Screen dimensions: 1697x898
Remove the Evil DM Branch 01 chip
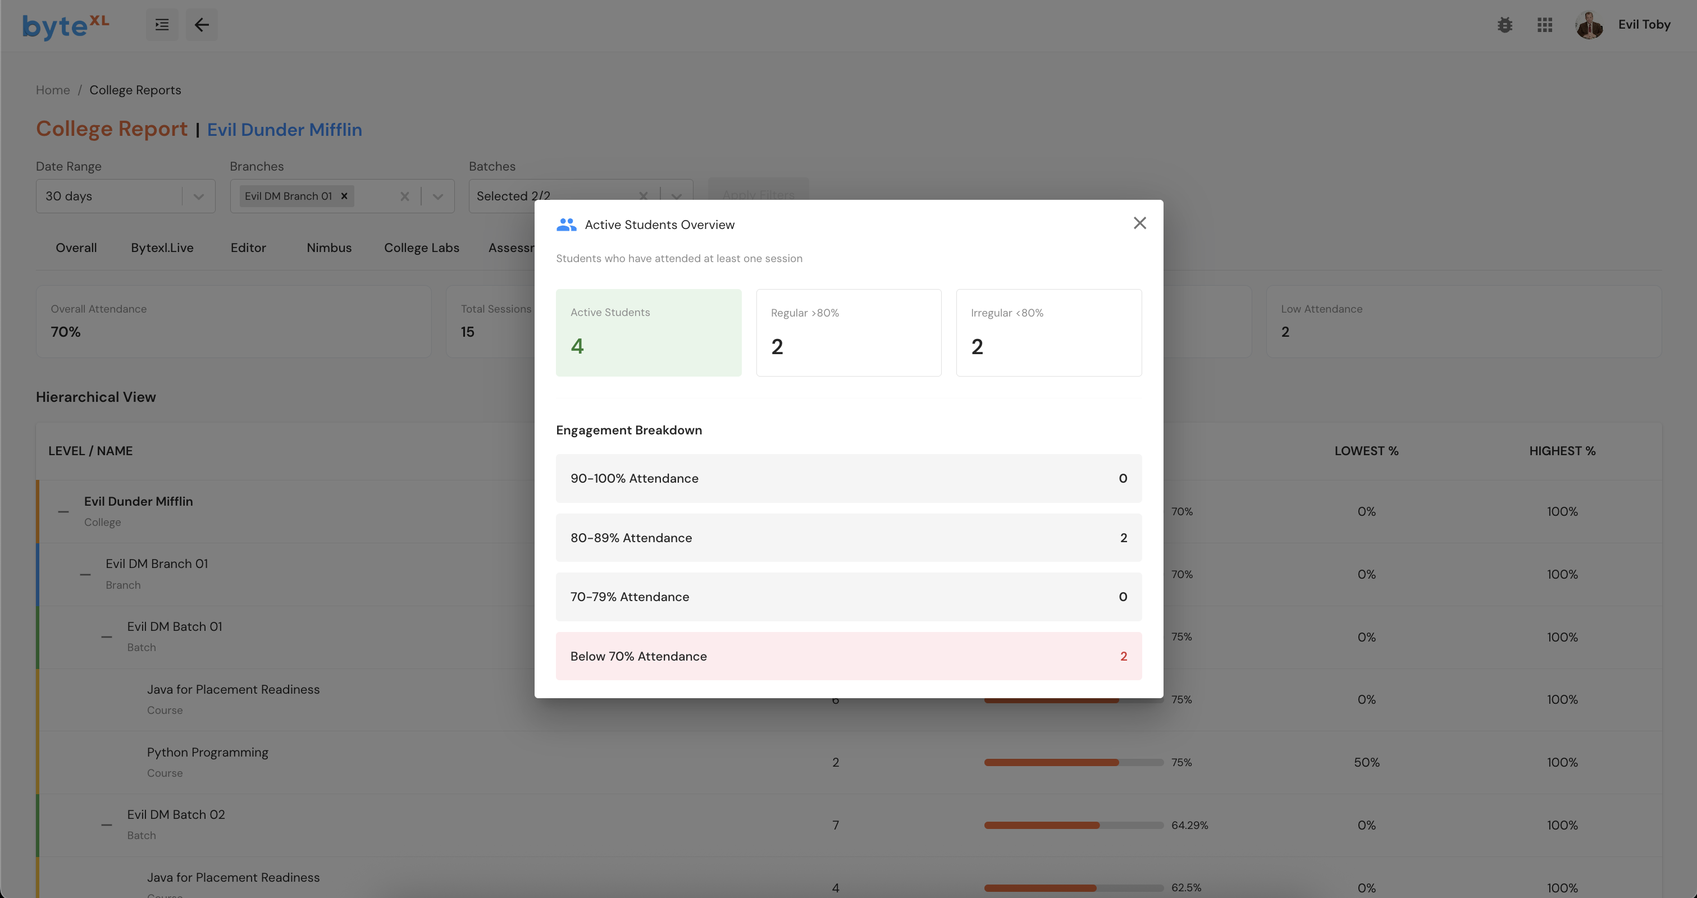point(344,196)
